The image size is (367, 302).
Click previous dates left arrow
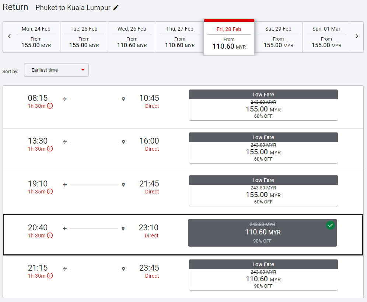coord(10,37)
